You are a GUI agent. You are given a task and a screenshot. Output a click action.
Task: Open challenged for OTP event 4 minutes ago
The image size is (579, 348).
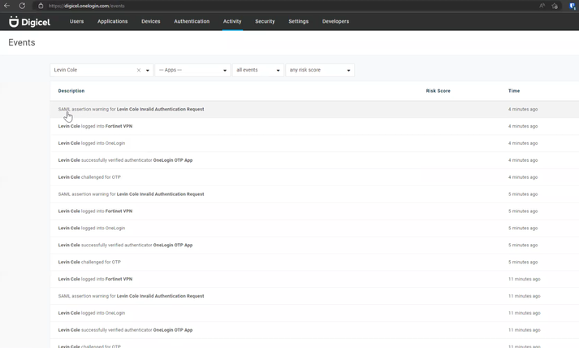314,177
